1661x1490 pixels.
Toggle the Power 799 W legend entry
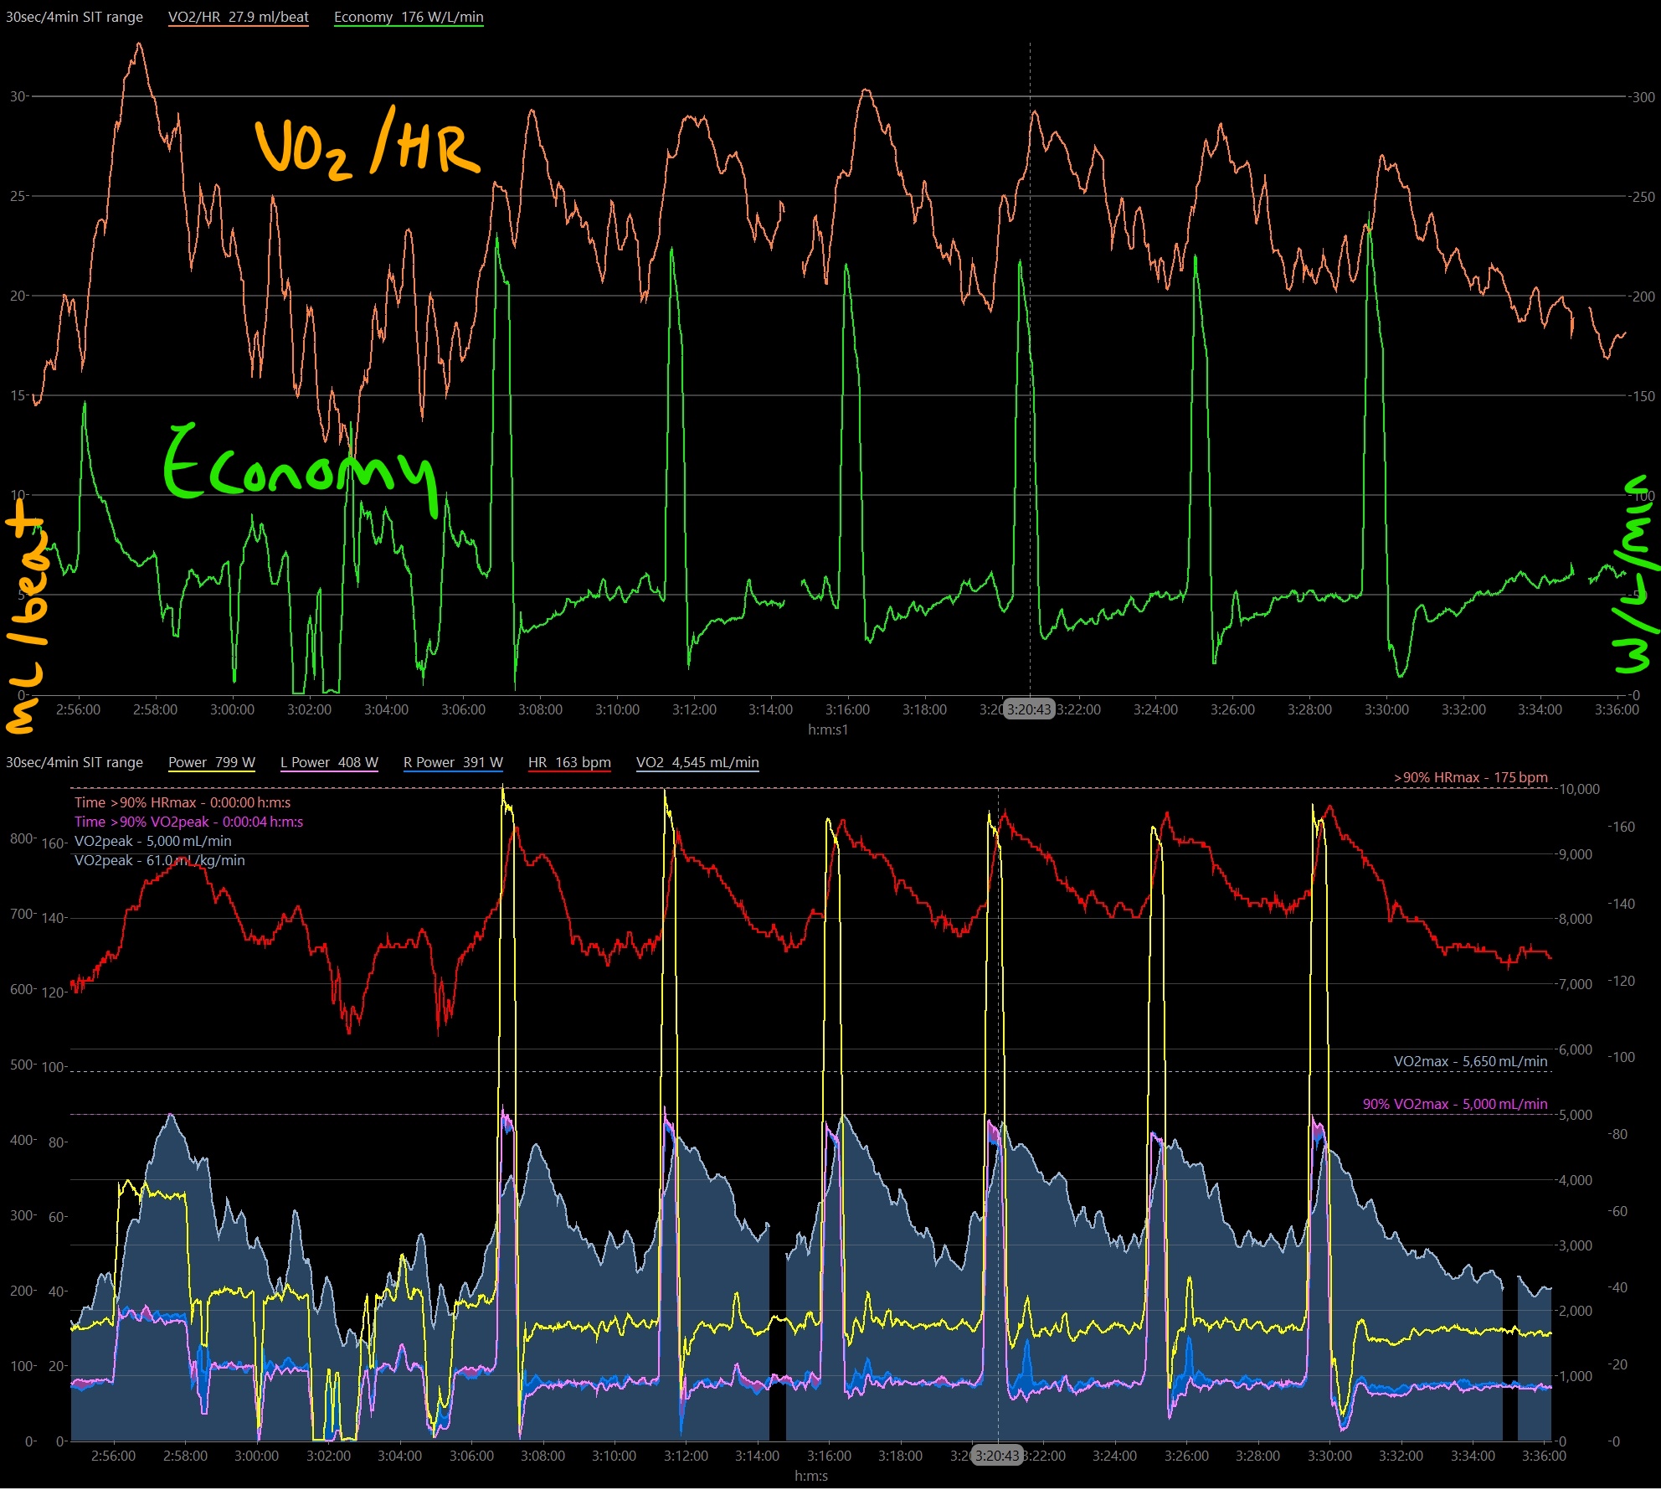pos(211,762)
